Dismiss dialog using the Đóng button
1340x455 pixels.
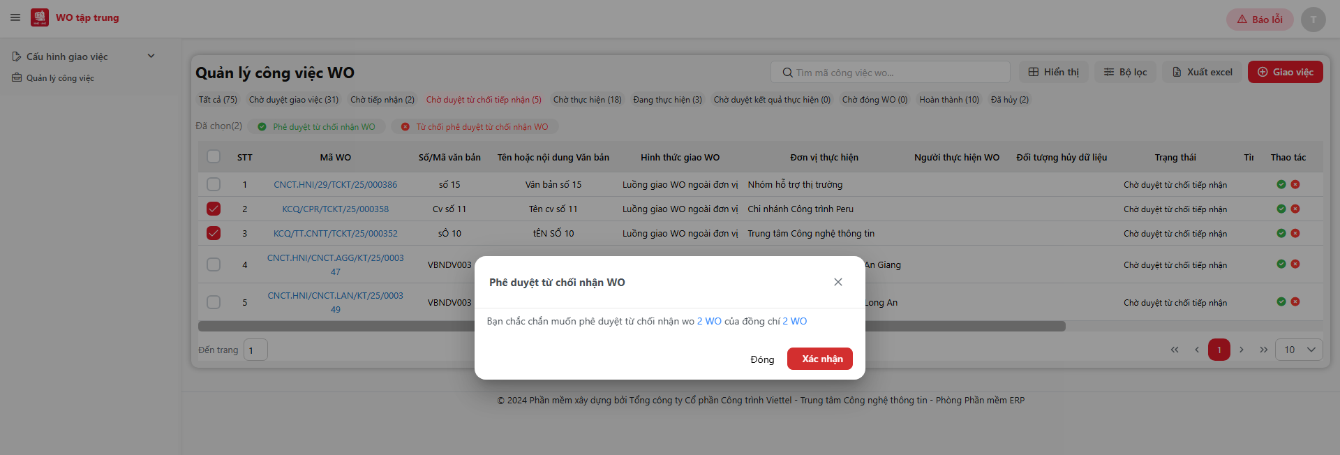[x=762, y=359]
